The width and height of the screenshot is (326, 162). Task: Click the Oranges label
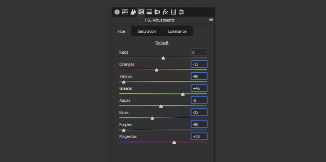tap(127, 64)
